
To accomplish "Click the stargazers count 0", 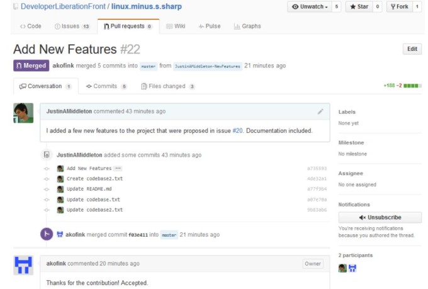I will [x=377, y=6].
